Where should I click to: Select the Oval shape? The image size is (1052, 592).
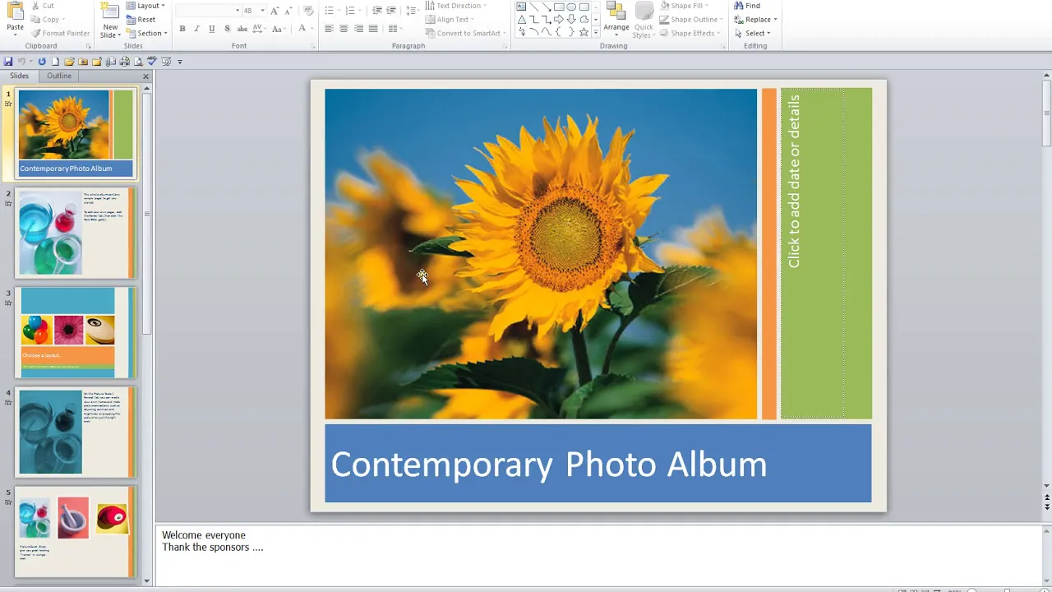(x=571, y=7)
